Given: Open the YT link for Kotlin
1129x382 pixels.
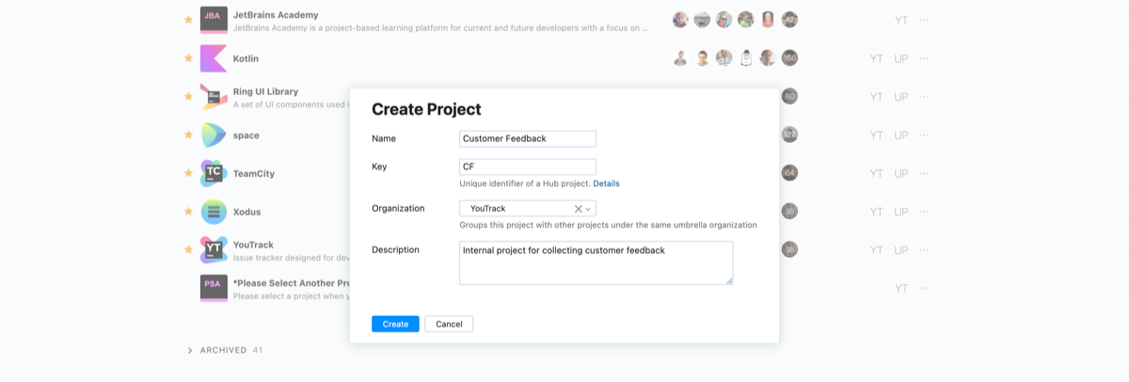Looking at the screenshot, I should pos(877,58).
